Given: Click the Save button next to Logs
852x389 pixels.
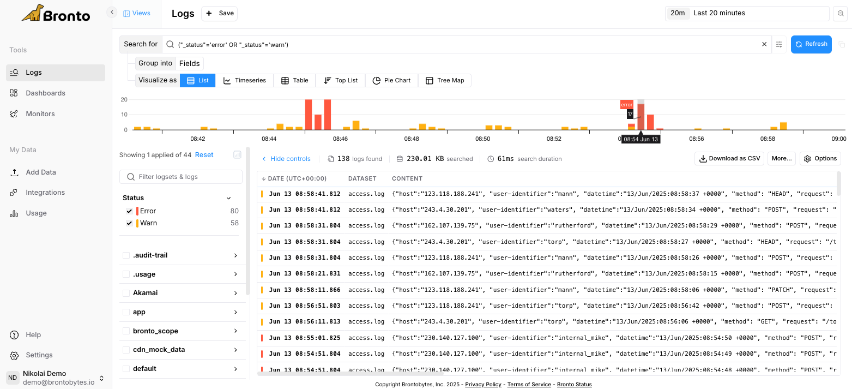Looking at the screenshot, I should pyautogui.click(x=219, y=13).
